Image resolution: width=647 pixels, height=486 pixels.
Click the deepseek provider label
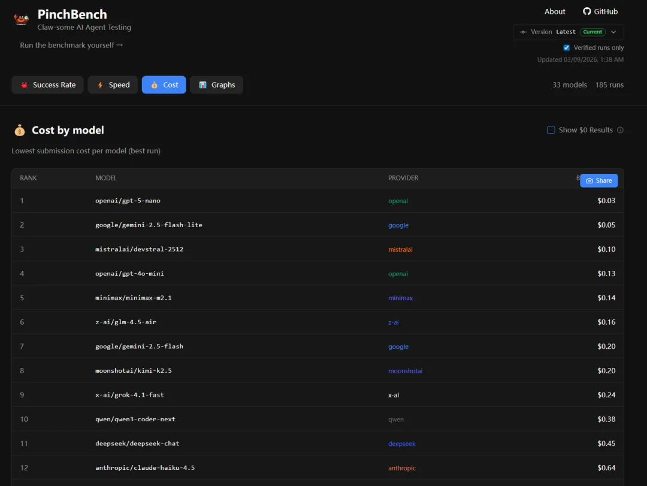(401, 444)
